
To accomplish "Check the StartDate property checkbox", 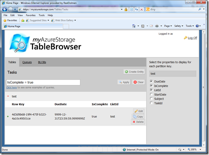I will click(151, 94).
